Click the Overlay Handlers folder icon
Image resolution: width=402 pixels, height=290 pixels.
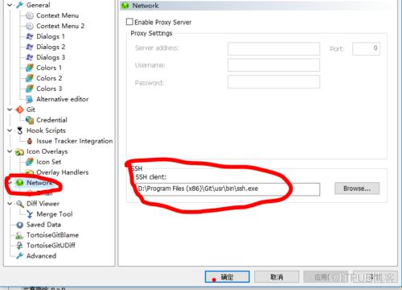coord(30,172)
